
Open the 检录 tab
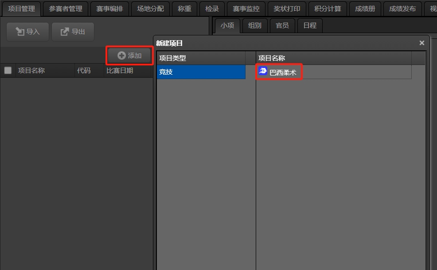[212, 9]
